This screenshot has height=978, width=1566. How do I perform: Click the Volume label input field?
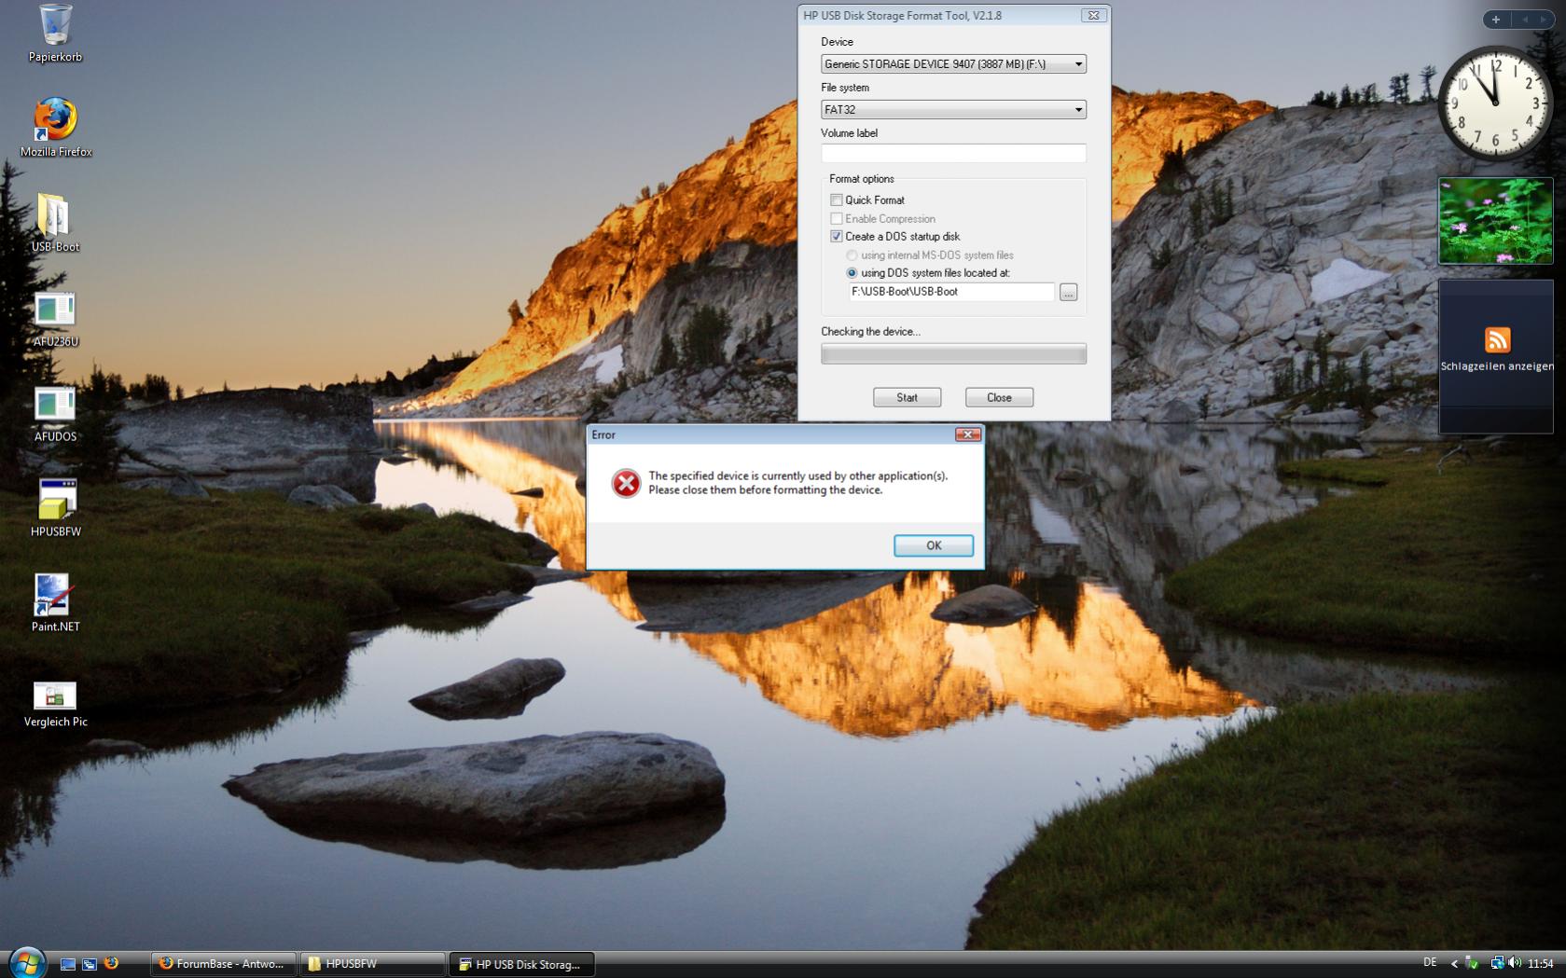point(953,153)
